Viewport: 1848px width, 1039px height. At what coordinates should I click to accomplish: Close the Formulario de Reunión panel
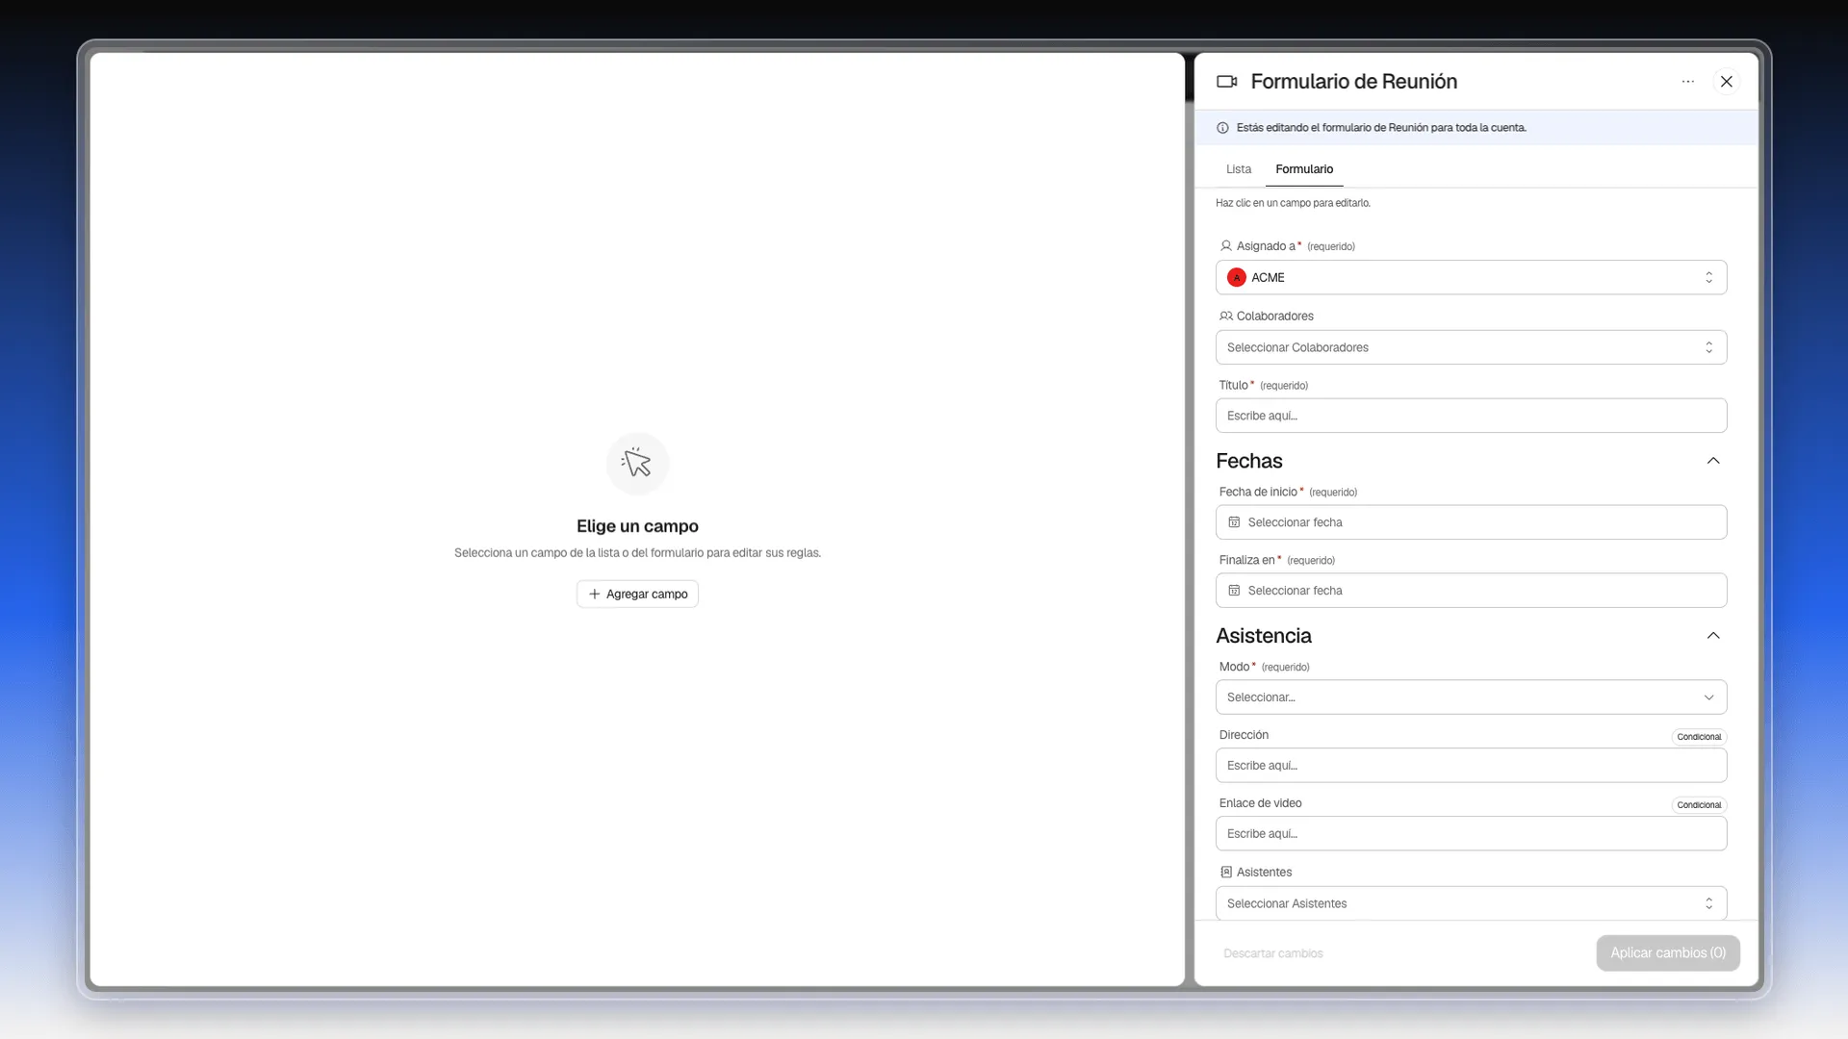(1727, 82)
